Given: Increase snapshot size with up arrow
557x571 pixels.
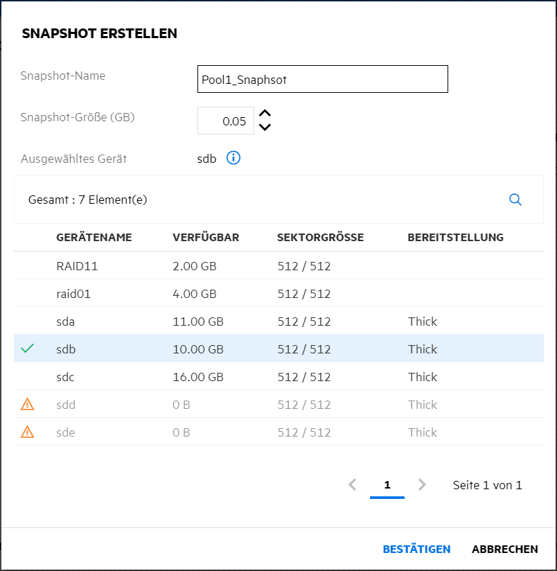Looking at the screenshot, I should pos(265,114).
